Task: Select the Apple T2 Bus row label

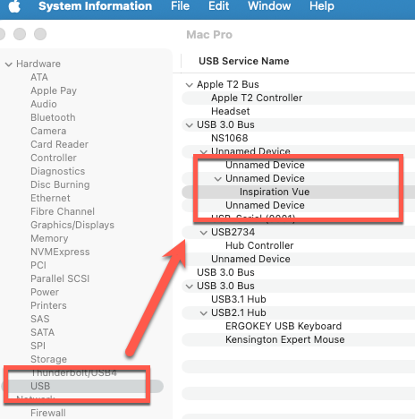Action: click(228, 84)
